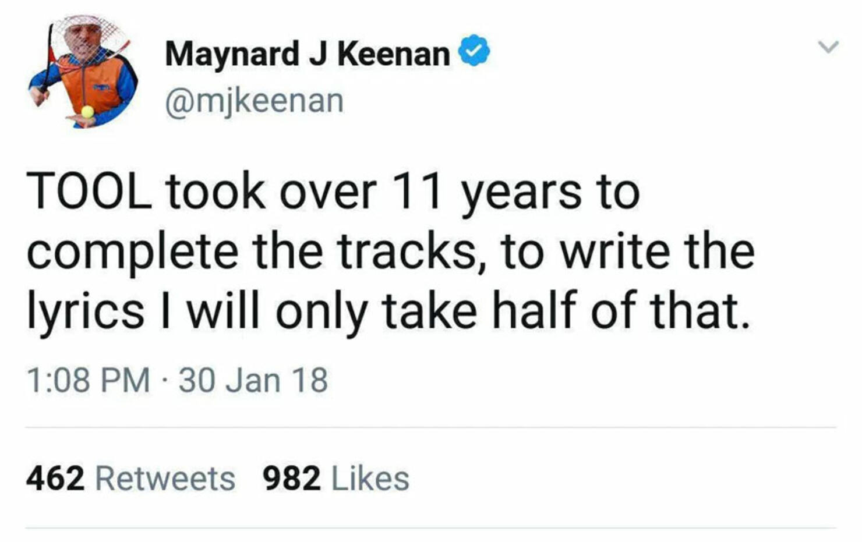Click the 30 Jan 18 date
Viewport: 862px width, 542px height.
click(x=253, y=380)
